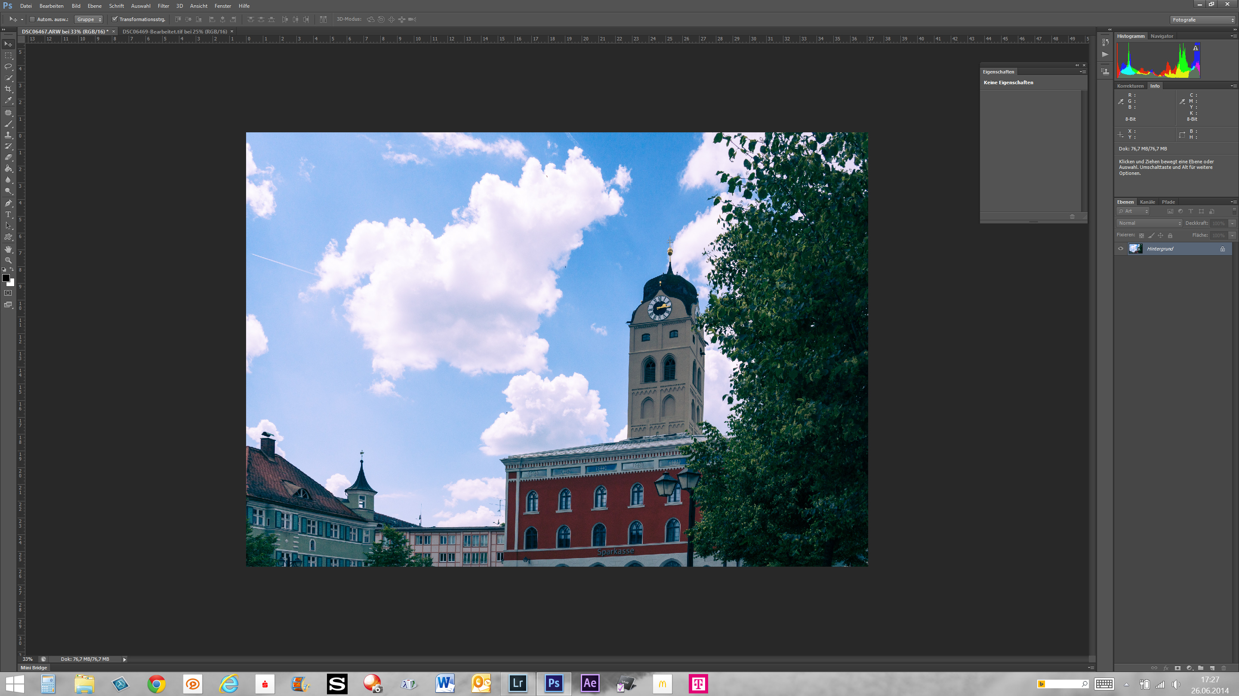Swap foreground and background colors
Viewport: 1239px width, 696px height.
(x=12, y=269)
